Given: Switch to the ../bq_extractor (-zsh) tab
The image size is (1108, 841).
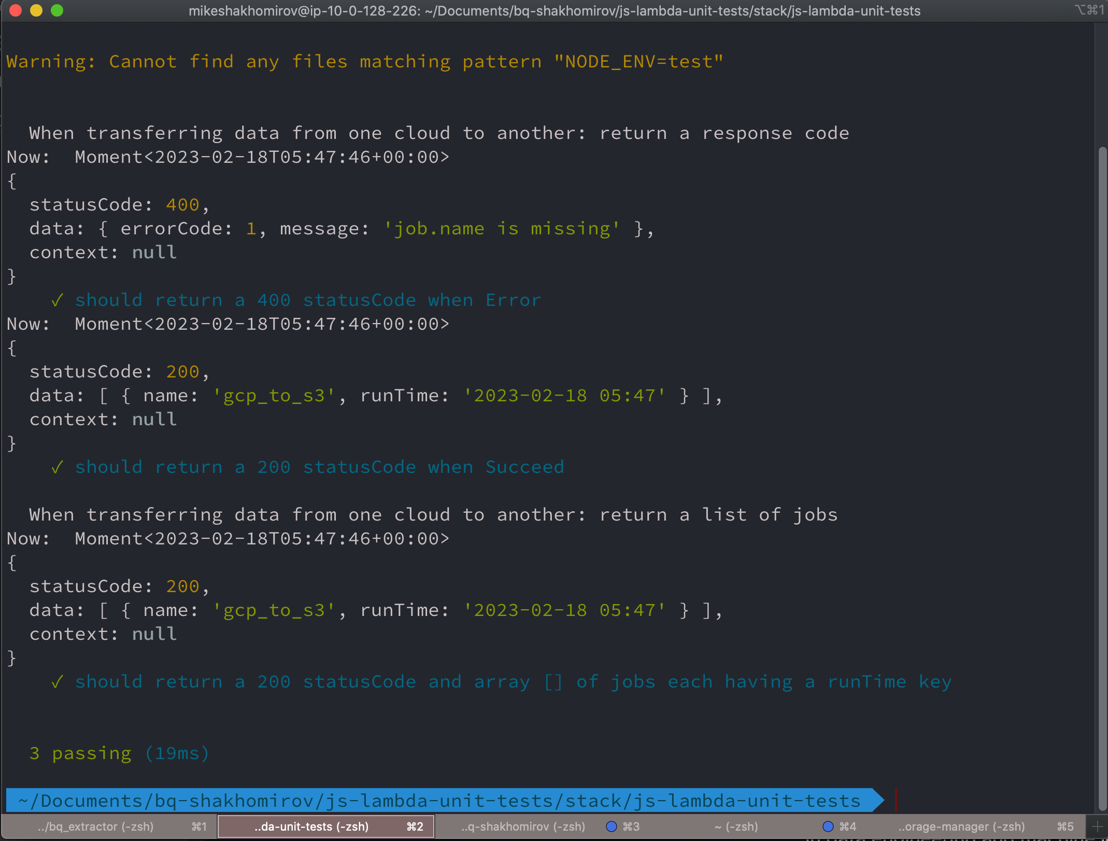Looking at the screenshot, I should point(96,826).
